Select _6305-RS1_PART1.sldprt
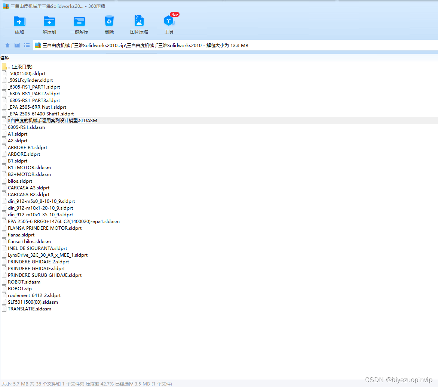The width and height of the screenshot is (438, 387). tap(34, 87)
